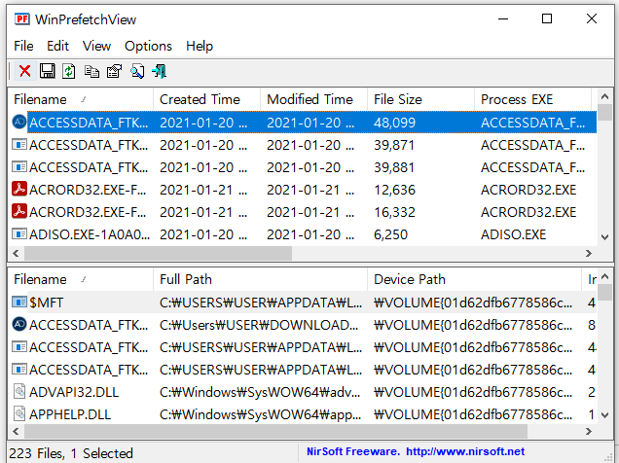
Task: Click the C:\Users\USER\DOWNLOAD... full path cell
Action: pos(259,325)
